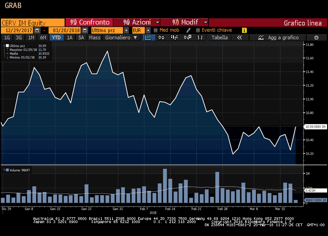Select the 6M range tab

[x=43, y=37]
